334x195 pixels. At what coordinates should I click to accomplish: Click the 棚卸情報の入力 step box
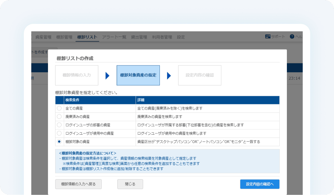77,75
